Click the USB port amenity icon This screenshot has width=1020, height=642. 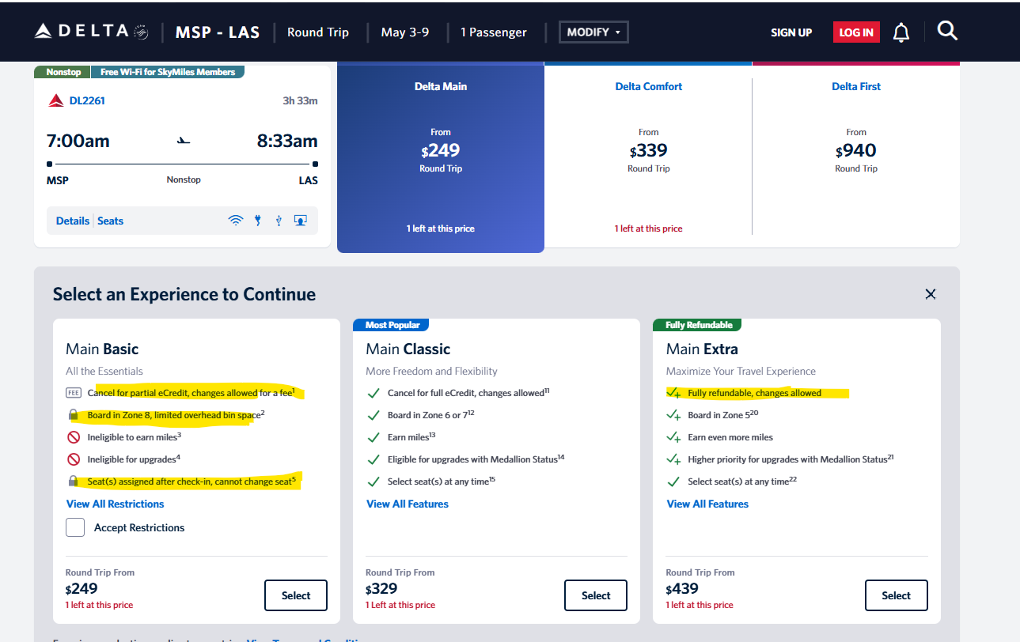[x=279, y=221]
